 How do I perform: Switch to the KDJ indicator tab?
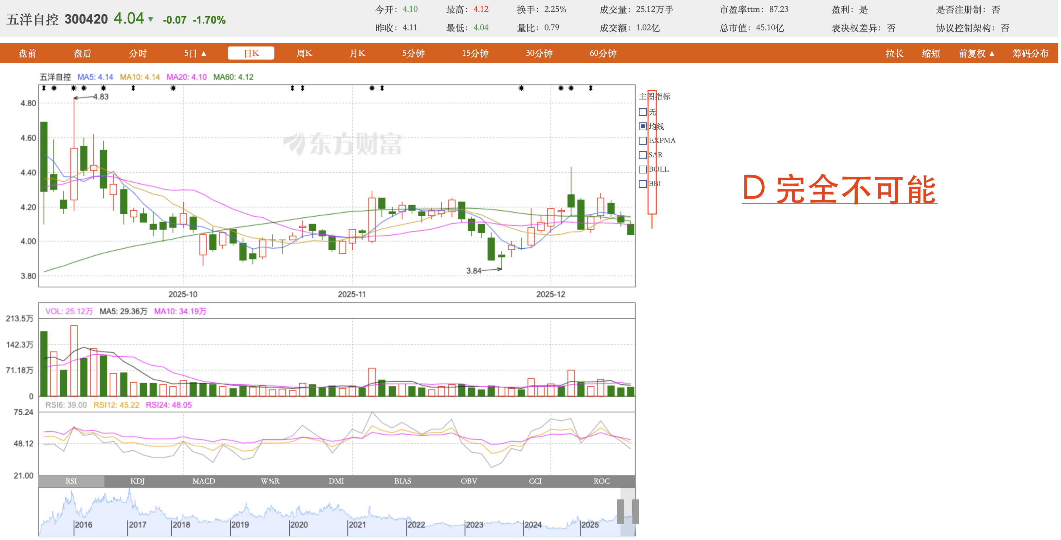click(x=138, y=481)
